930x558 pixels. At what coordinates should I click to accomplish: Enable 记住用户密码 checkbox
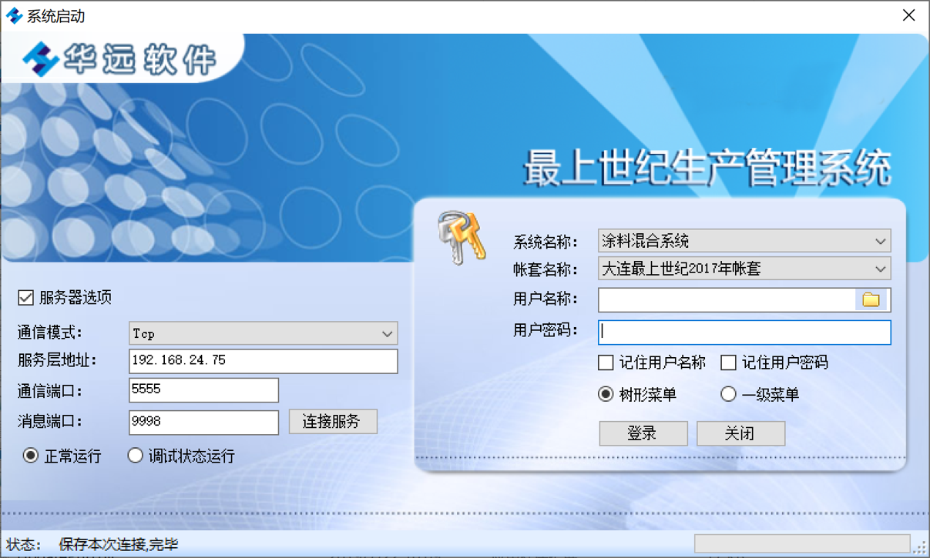[728, 363]
